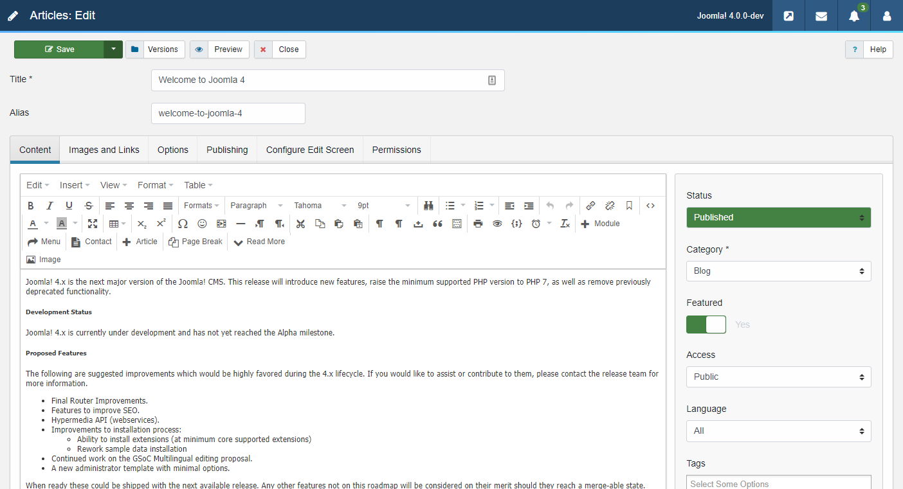Cut selection with scissors icon

300,224
